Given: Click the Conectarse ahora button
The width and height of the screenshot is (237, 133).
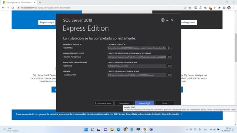Looking at the screenshot, I should (104, 103).
